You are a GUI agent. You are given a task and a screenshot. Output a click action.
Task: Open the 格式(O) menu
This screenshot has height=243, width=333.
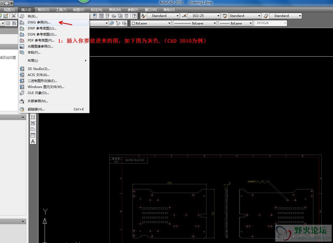44,10
